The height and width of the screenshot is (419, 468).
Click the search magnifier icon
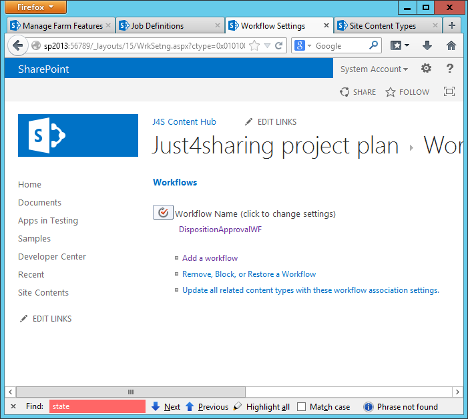(x=373, y=45)
